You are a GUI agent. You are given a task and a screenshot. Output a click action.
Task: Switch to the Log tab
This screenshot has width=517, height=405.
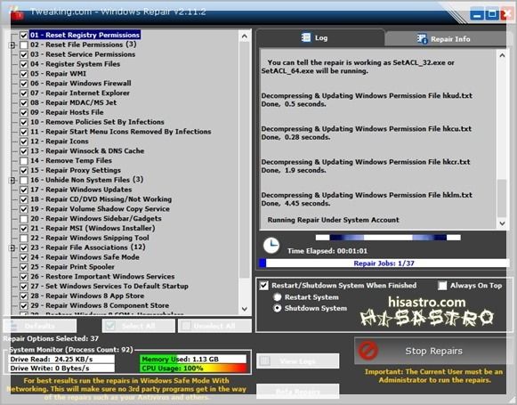[x=320, y=38]
